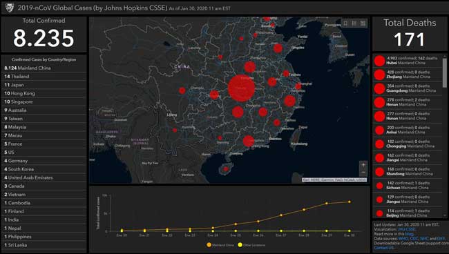
Task: Click the map zoom out minus button
Action: [x=363, y=172]
